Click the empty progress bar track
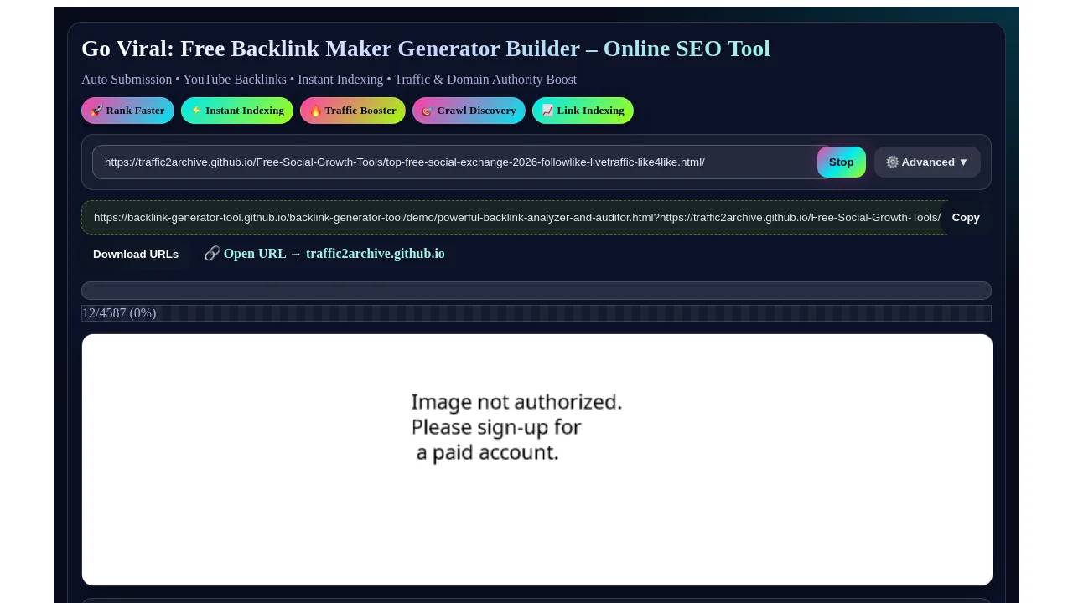The width and height of the screenshot is (1073, 603). 536,291
